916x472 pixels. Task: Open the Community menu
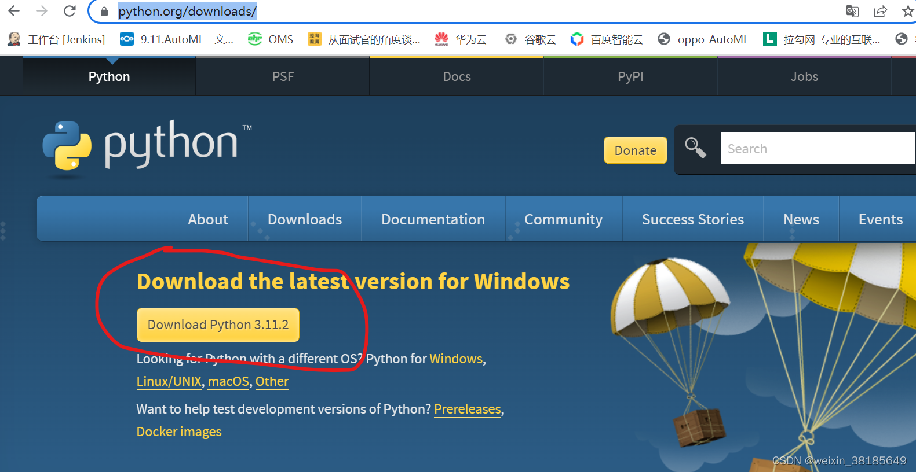564,219
